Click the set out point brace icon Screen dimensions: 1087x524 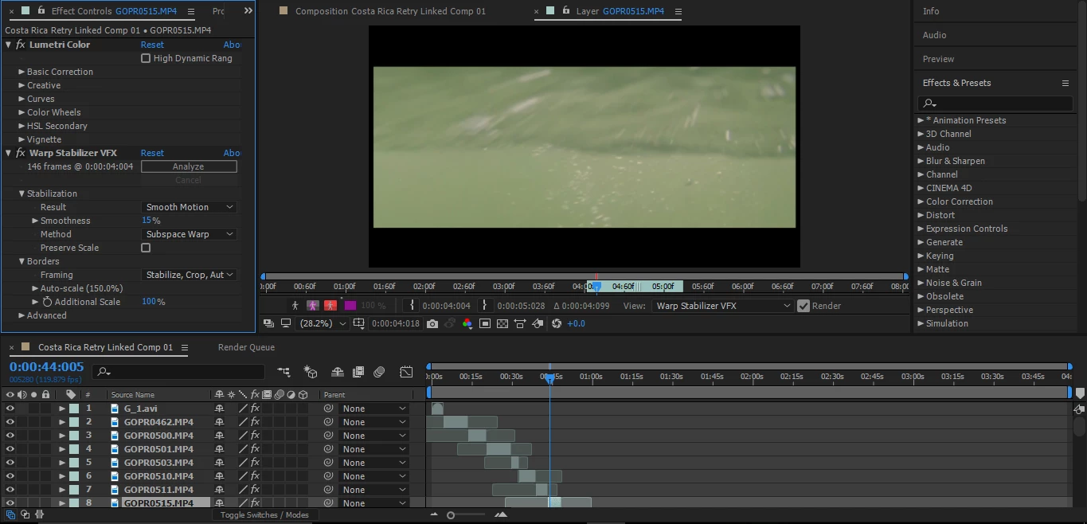pyautogui.click(x=484, y=305)
